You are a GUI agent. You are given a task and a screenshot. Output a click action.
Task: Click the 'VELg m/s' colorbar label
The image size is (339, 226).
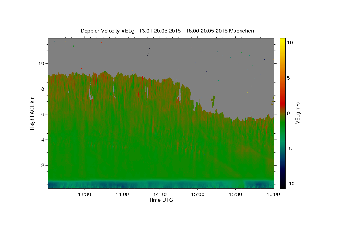(x=297, y=113)
